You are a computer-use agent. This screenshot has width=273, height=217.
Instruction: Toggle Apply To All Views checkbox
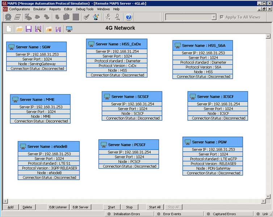pos(222,17)
